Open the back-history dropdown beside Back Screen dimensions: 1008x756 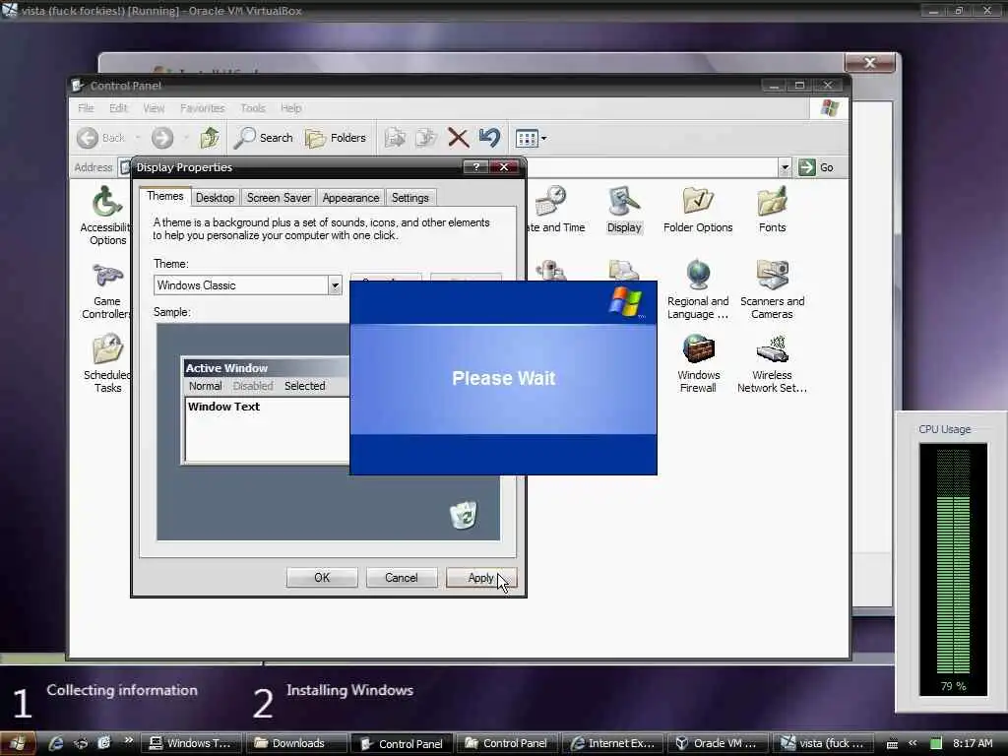(x=138, y=138)
